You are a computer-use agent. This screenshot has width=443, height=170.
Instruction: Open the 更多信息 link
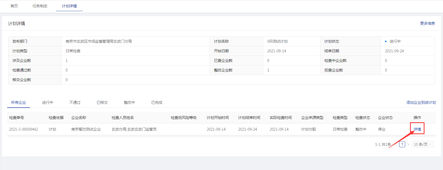point(427,23)
